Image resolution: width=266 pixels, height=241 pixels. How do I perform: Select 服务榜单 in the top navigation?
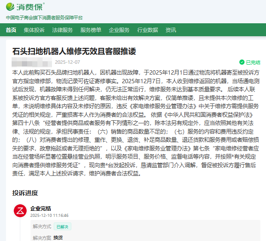[91, 30]
